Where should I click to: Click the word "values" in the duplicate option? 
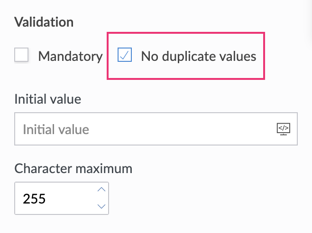(x=236, y=56)
